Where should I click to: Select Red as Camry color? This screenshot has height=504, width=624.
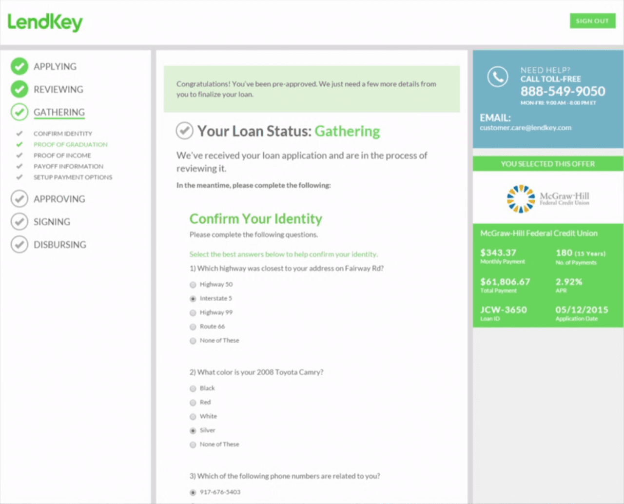[x=193, y=403]
